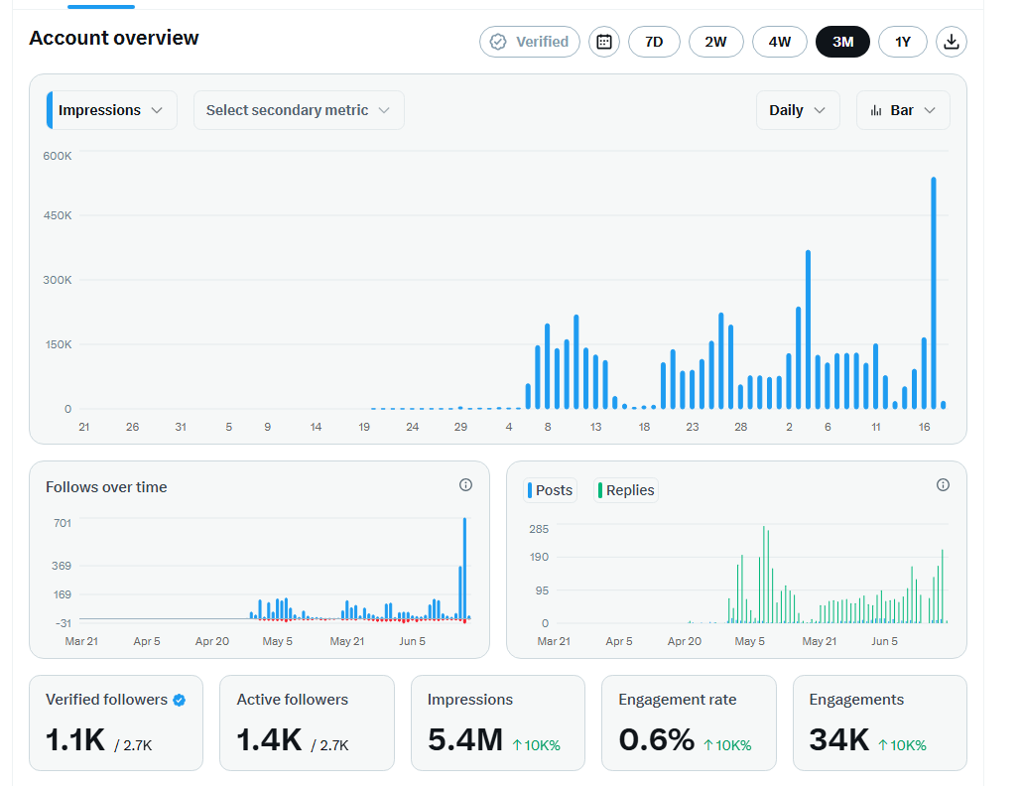Download analytics data with download icon
1021x786 pixels.
(951, 42)
